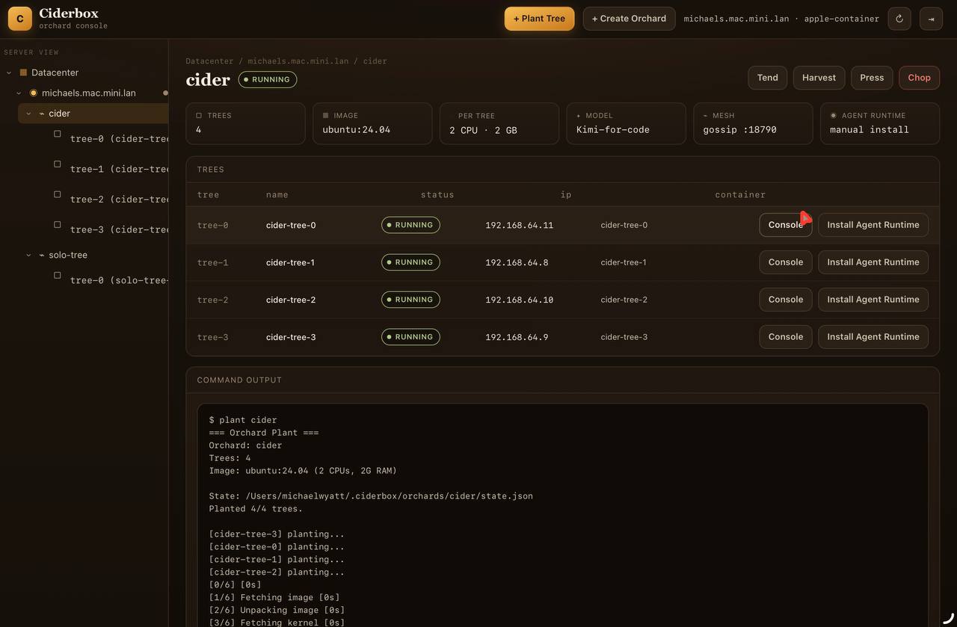Click the gossip :18790 mesh value
The width and height of the screenshot is (957, 627).
[x=739, y=130]
